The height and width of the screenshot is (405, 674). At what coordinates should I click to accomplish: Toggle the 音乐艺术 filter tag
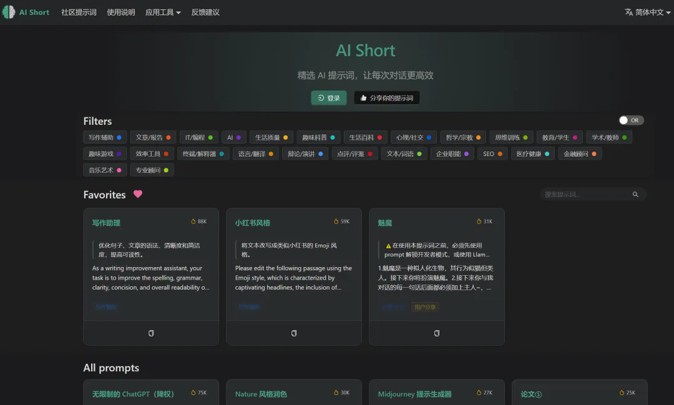click(105, 170)
